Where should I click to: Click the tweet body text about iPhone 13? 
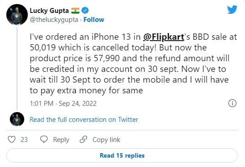pos(133,63)
